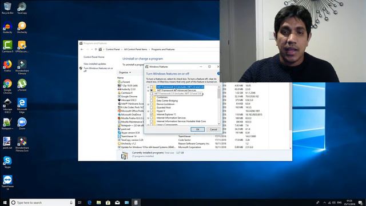The width and height of the screenshot is (366, 206).
Task: Enable the Guarded Host checkbox
Action: [152, 108]
